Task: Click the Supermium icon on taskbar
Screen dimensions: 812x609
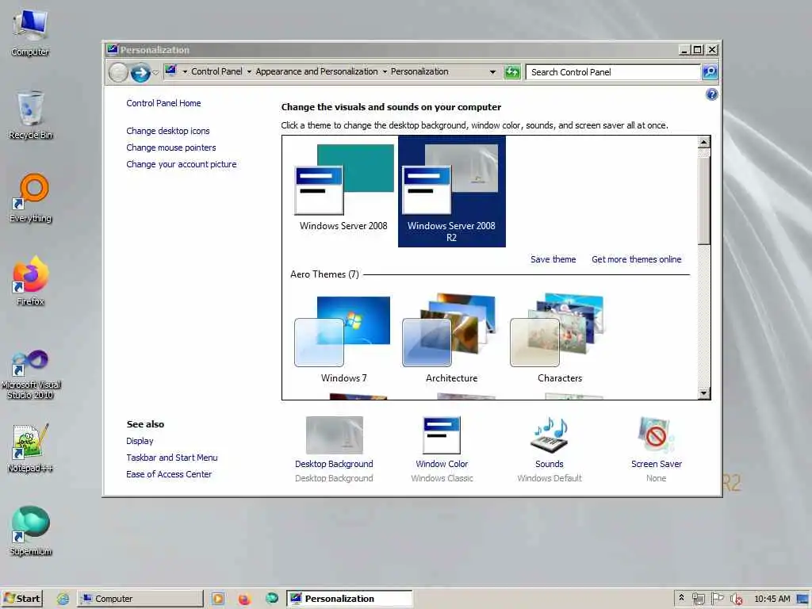Action: 272,599
